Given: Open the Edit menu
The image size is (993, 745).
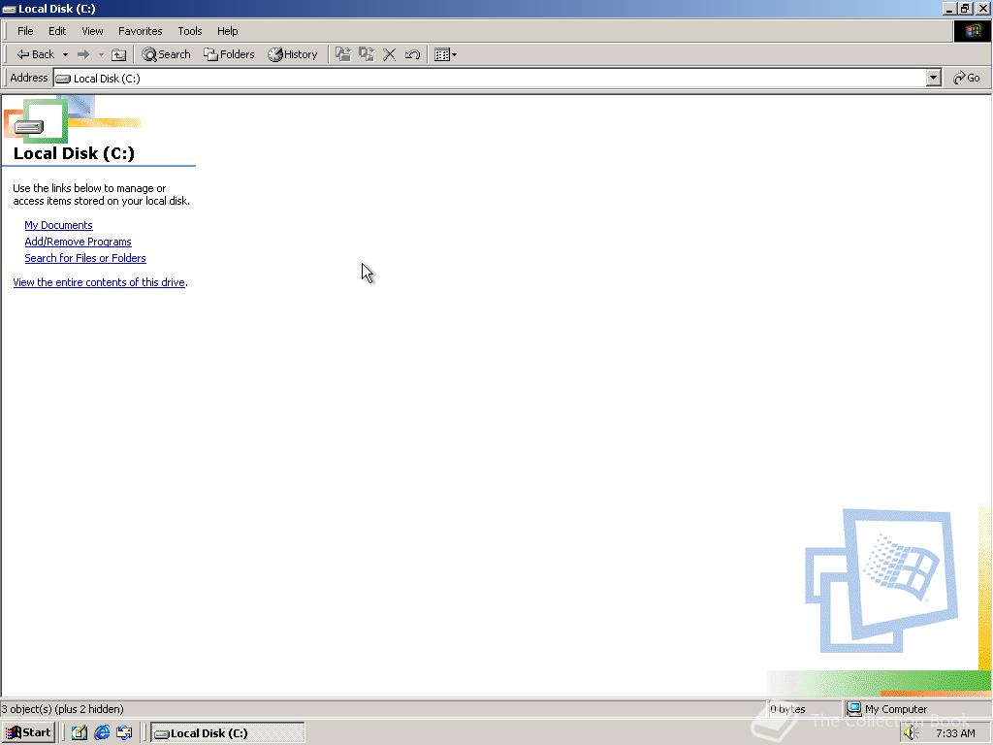Looking at the screenshot, I should 57,31.
